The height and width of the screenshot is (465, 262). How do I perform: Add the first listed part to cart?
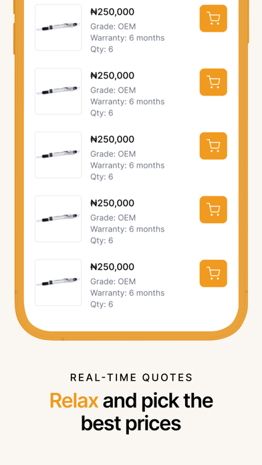pos(213,19)
